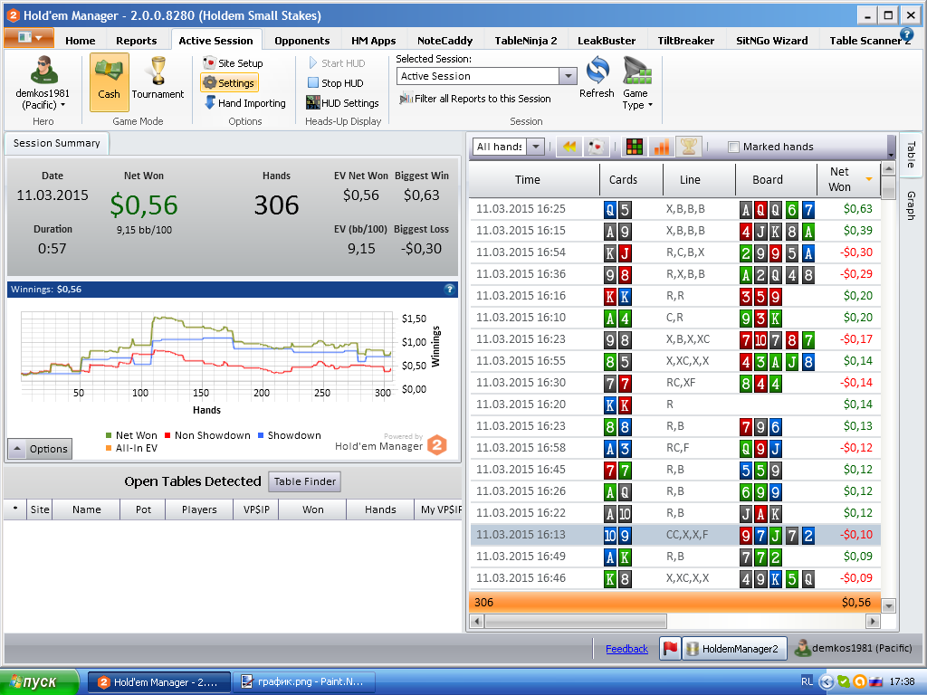Refresh the active session

597,78
